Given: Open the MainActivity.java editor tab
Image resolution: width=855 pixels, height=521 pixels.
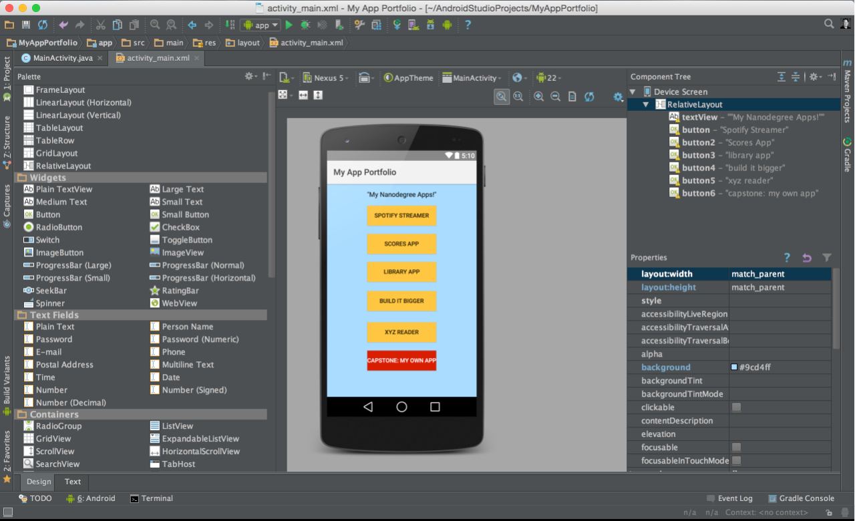Looking at the screenshot, I should 59,57.
